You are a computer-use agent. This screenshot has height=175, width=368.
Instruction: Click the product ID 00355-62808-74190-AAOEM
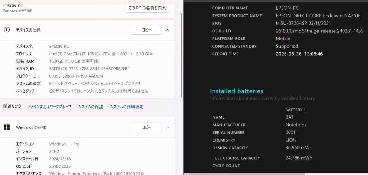76,76
